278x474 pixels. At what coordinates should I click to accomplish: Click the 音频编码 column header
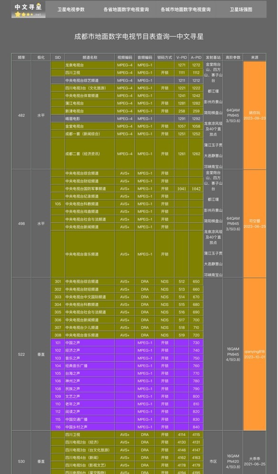(x=145, y=57)
